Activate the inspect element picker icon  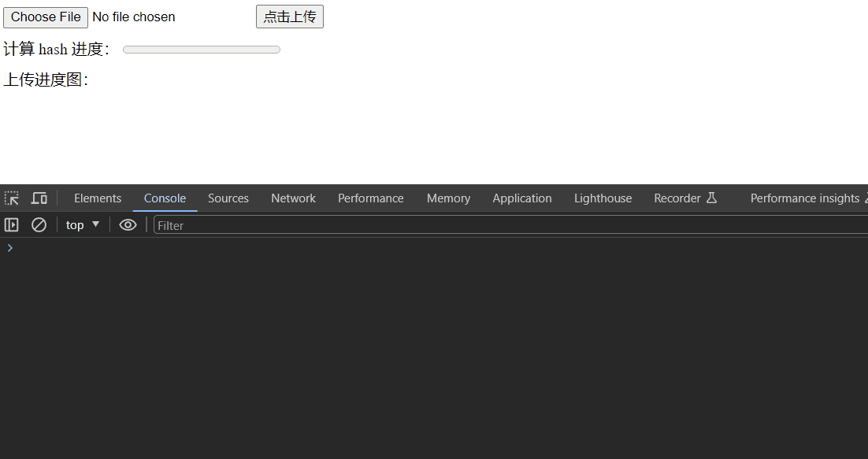coord(12,198)
